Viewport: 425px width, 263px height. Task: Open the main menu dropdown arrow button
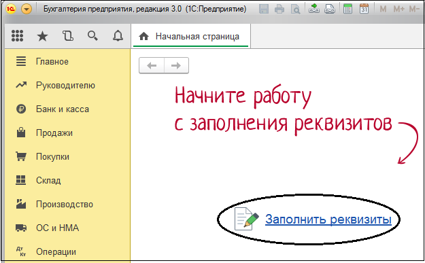pos(27,10)
